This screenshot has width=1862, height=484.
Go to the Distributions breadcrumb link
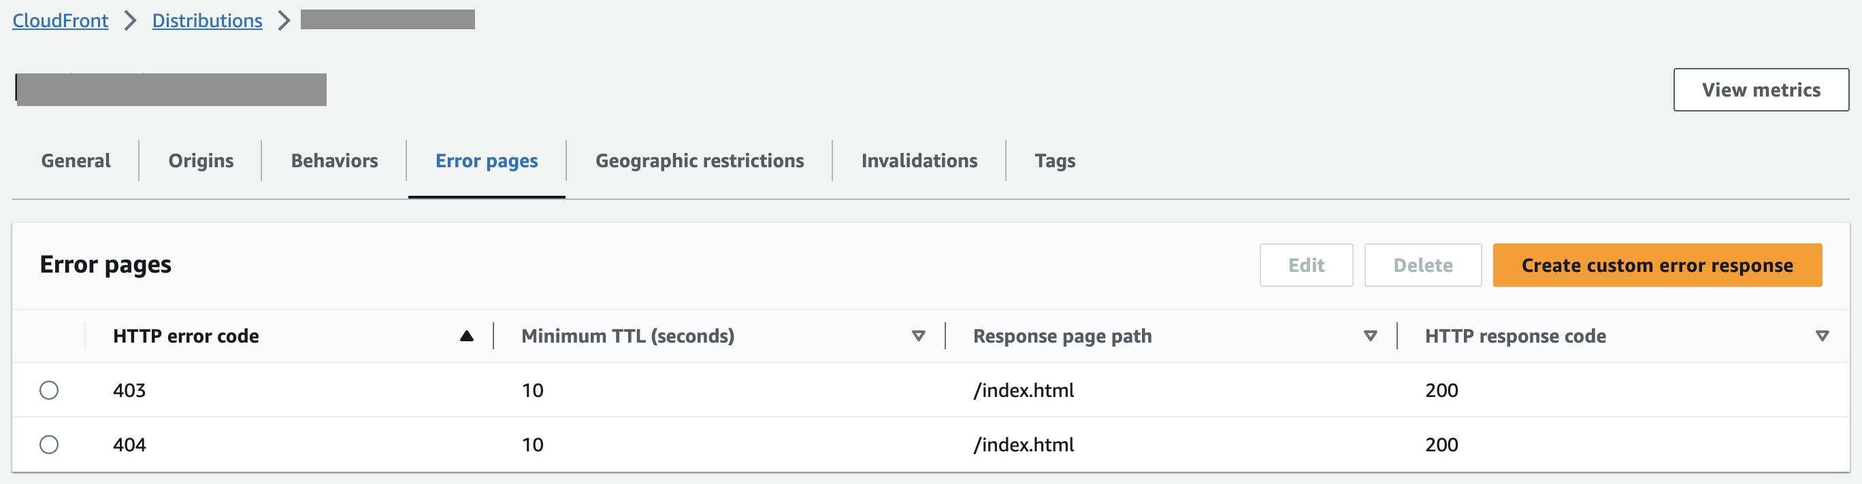[207, 20]
